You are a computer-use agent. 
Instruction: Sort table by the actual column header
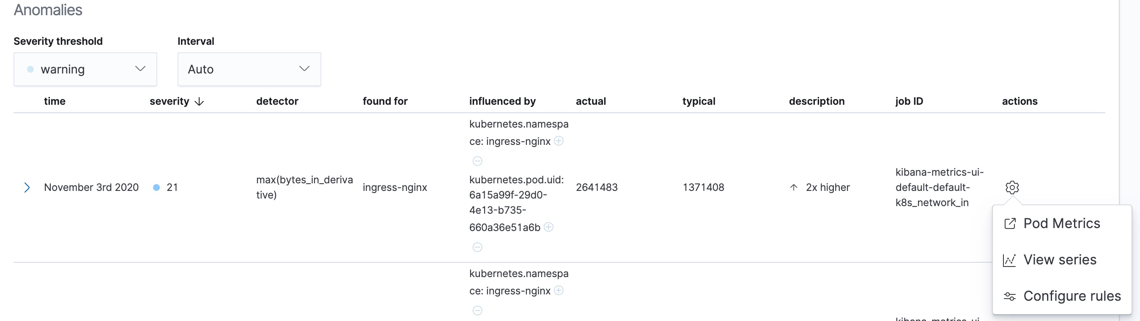pos(590,101)
